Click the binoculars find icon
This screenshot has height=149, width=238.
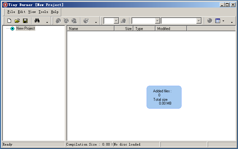tap(37, 21)
